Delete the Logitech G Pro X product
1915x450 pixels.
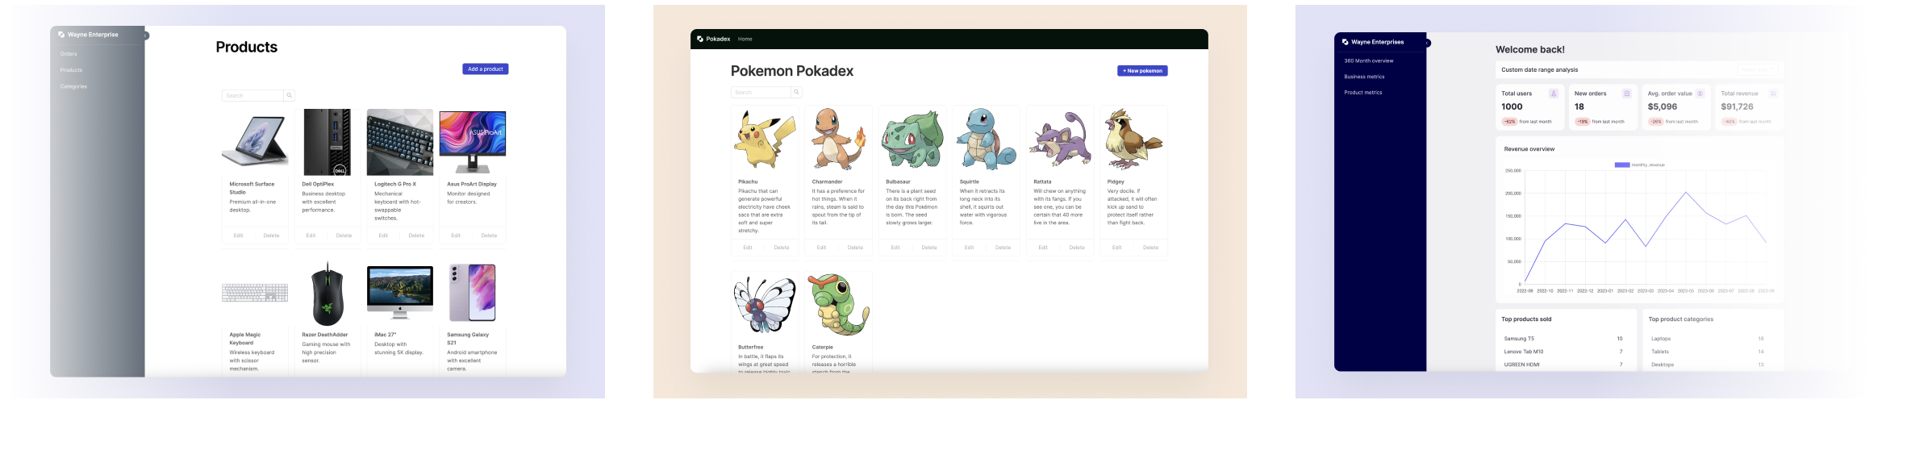[416, 235]
